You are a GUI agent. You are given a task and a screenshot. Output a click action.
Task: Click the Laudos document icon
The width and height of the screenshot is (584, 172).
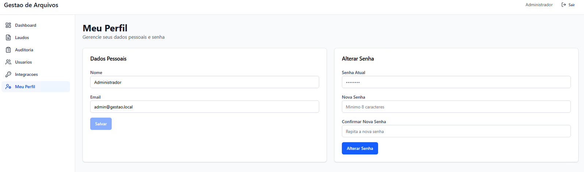coord(8,38)
